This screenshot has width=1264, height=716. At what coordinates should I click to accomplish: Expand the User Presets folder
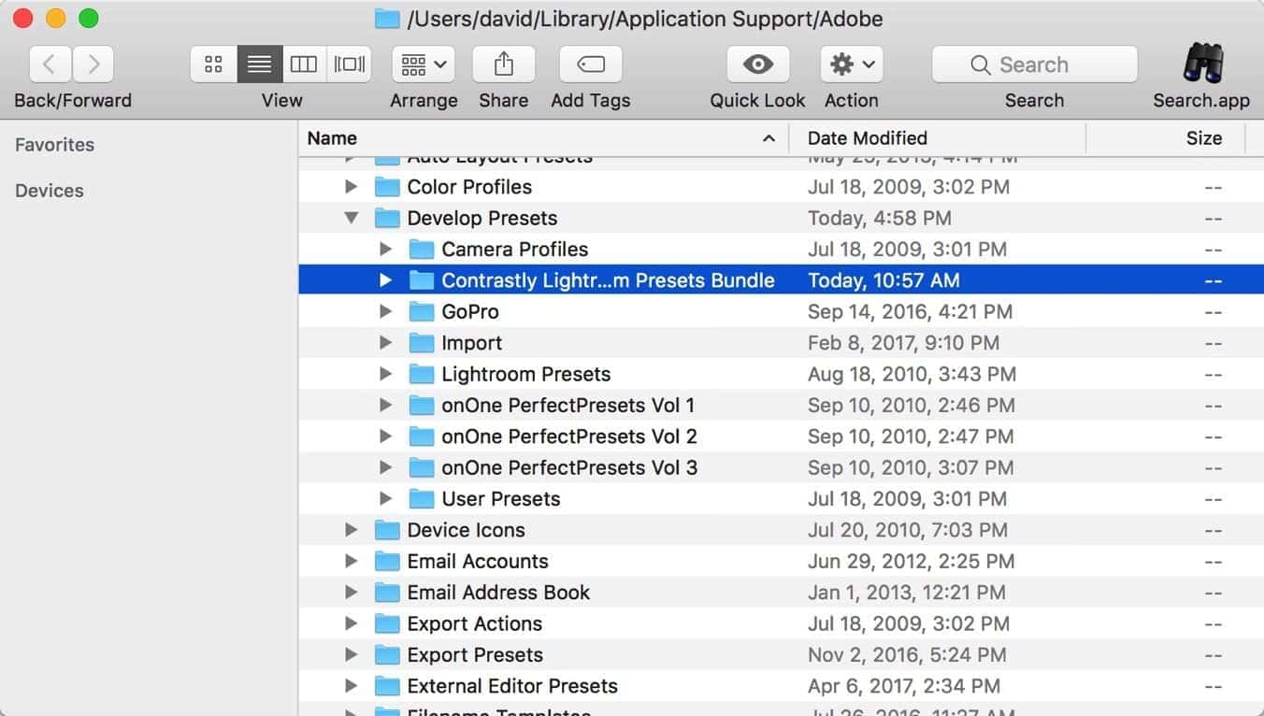[x=385, y=499]
